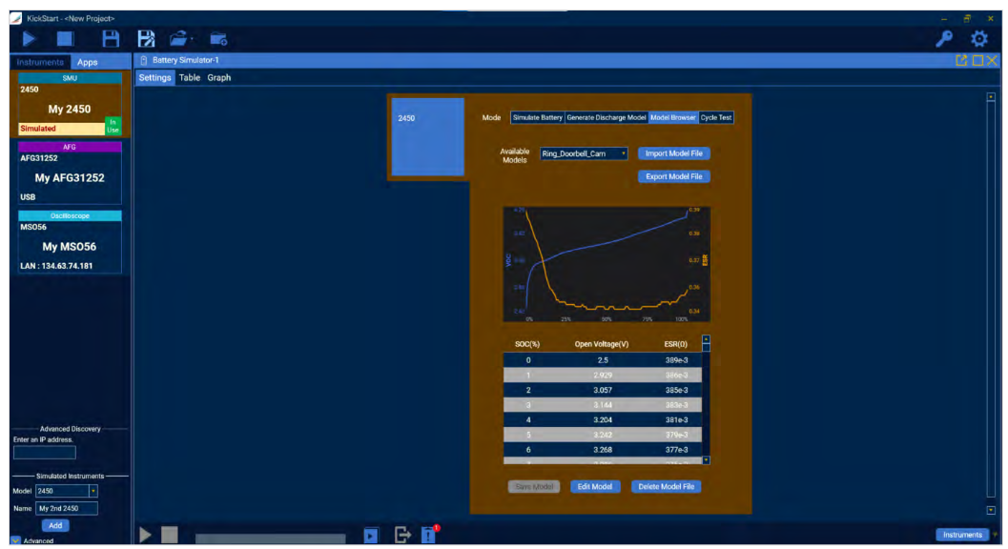Image resolution: width=1008 pixels, height=549 pixels.
Task: Switch mode to Cycle Test
Action: tap(715, 117)
